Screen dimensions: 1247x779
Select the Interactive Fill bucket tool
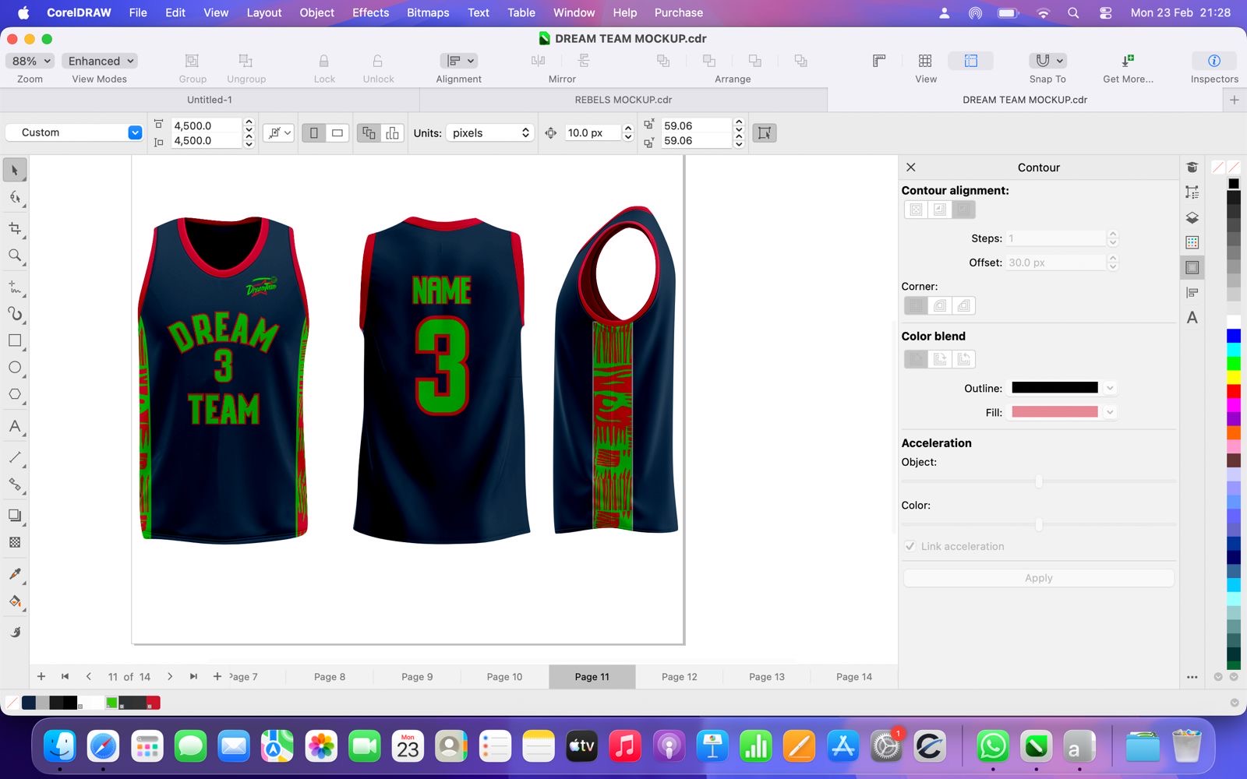click(x=15, y=601)
